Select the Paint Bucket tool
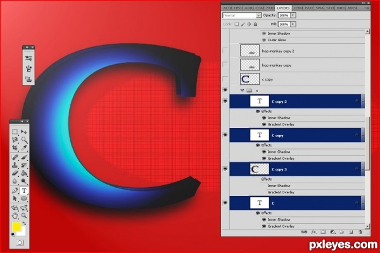Screen dimensions: 380x253 tap(24, 173)
